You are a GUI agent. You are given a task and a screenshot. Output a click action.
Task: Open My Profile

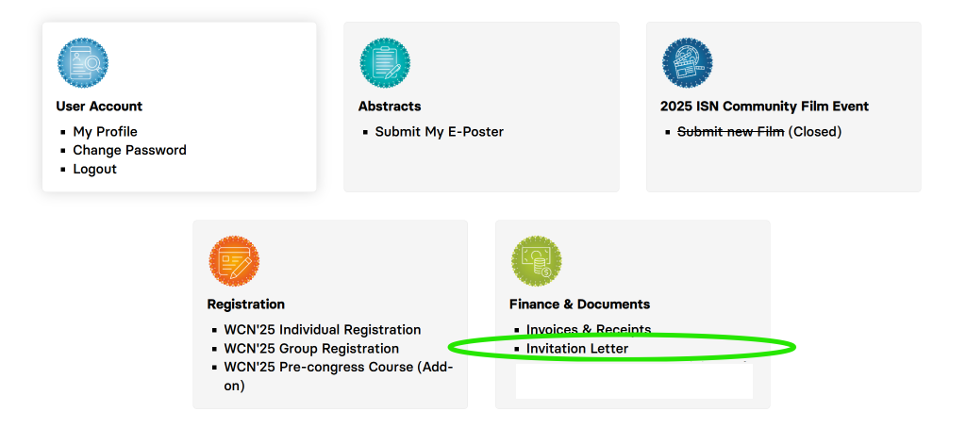(x=105, y=132)
